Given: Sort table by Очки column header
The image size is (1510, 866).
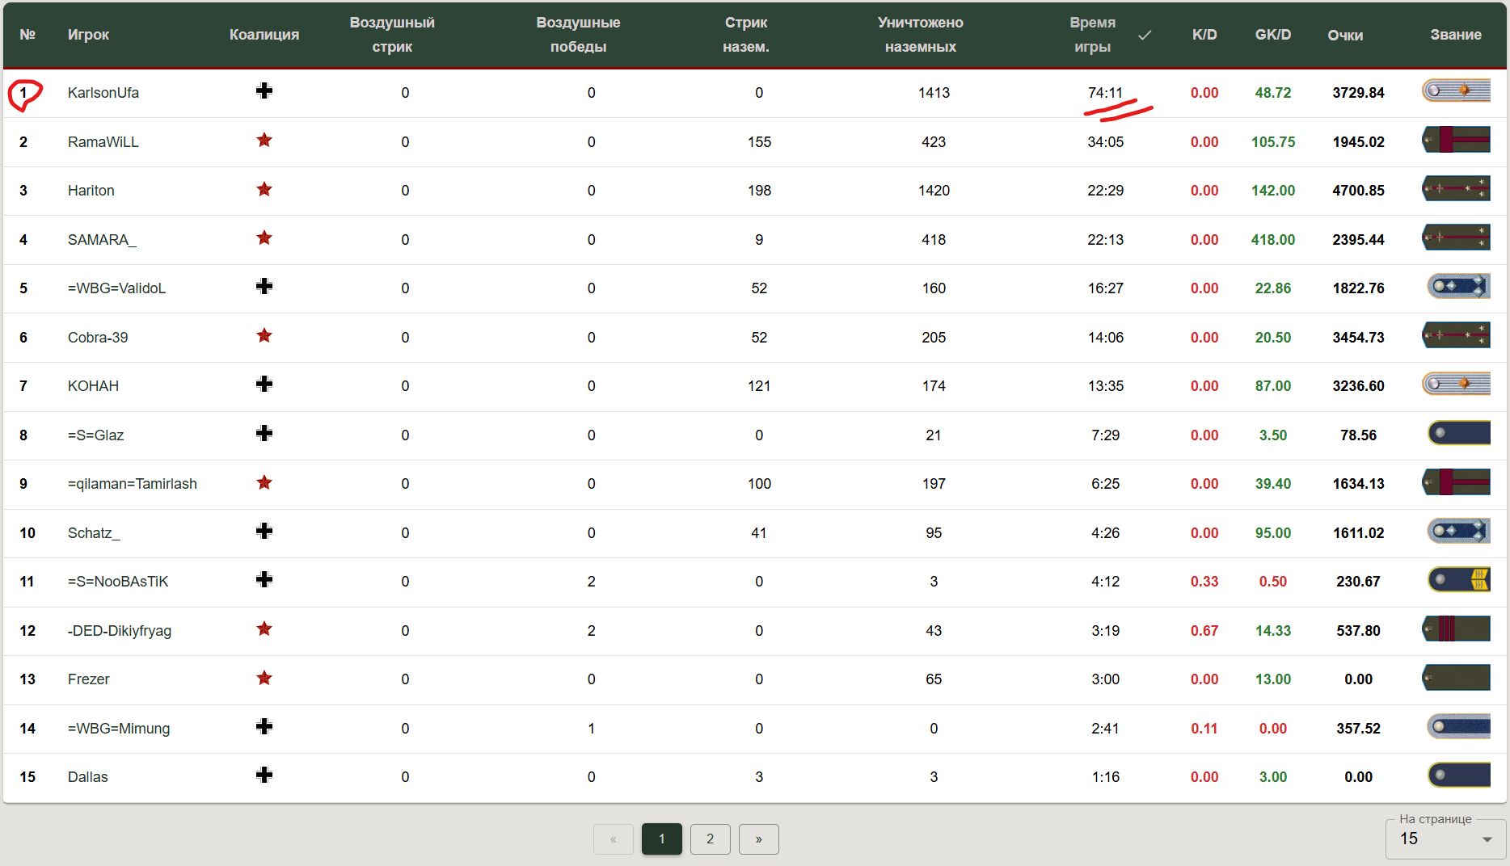Looking at the screenshot, I should click(x=1345, y=35).
